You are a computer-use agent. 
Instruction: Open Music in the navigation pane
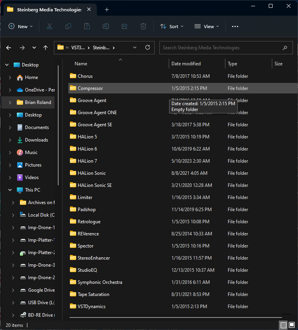pyautogui.click(x=27, y=152)
